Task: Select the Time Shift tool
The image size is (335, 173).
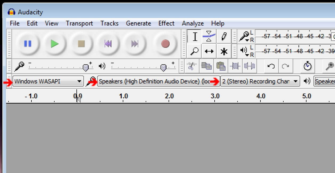Action: click(x=209, y=51)
